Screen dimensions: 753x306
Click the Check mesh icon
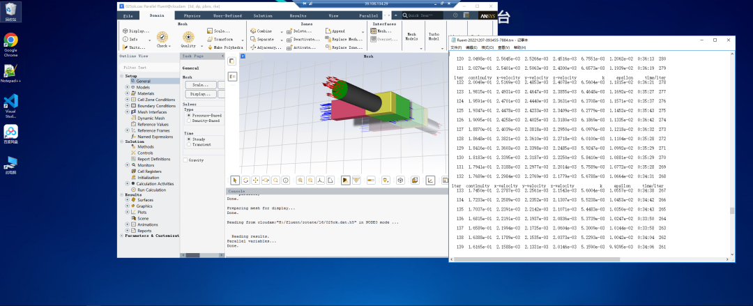click(x=162, y=37)
